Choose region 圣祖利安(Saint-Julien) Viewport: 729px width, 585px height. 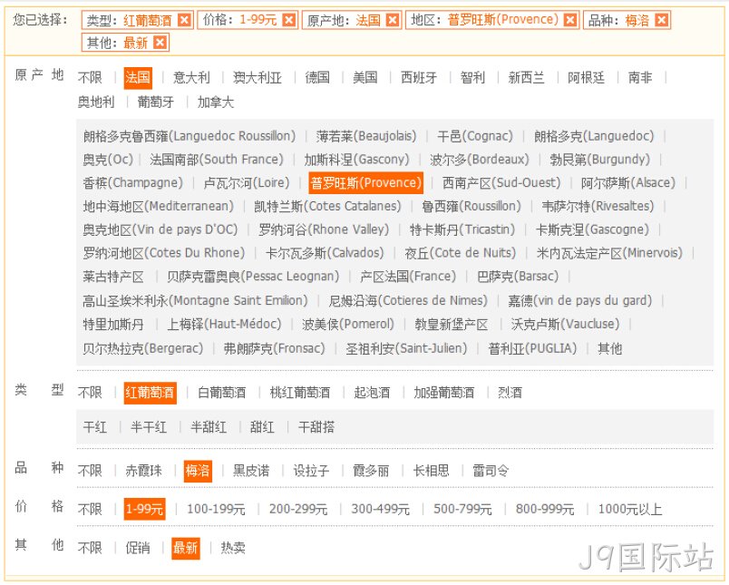[406, 349]
